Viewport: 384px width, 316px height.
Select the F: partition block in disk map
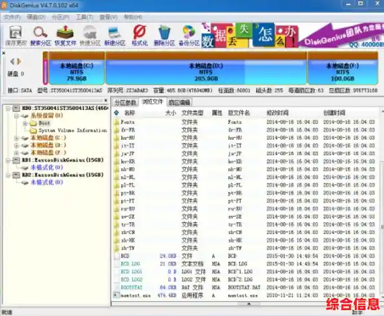(x=343, y=68)
